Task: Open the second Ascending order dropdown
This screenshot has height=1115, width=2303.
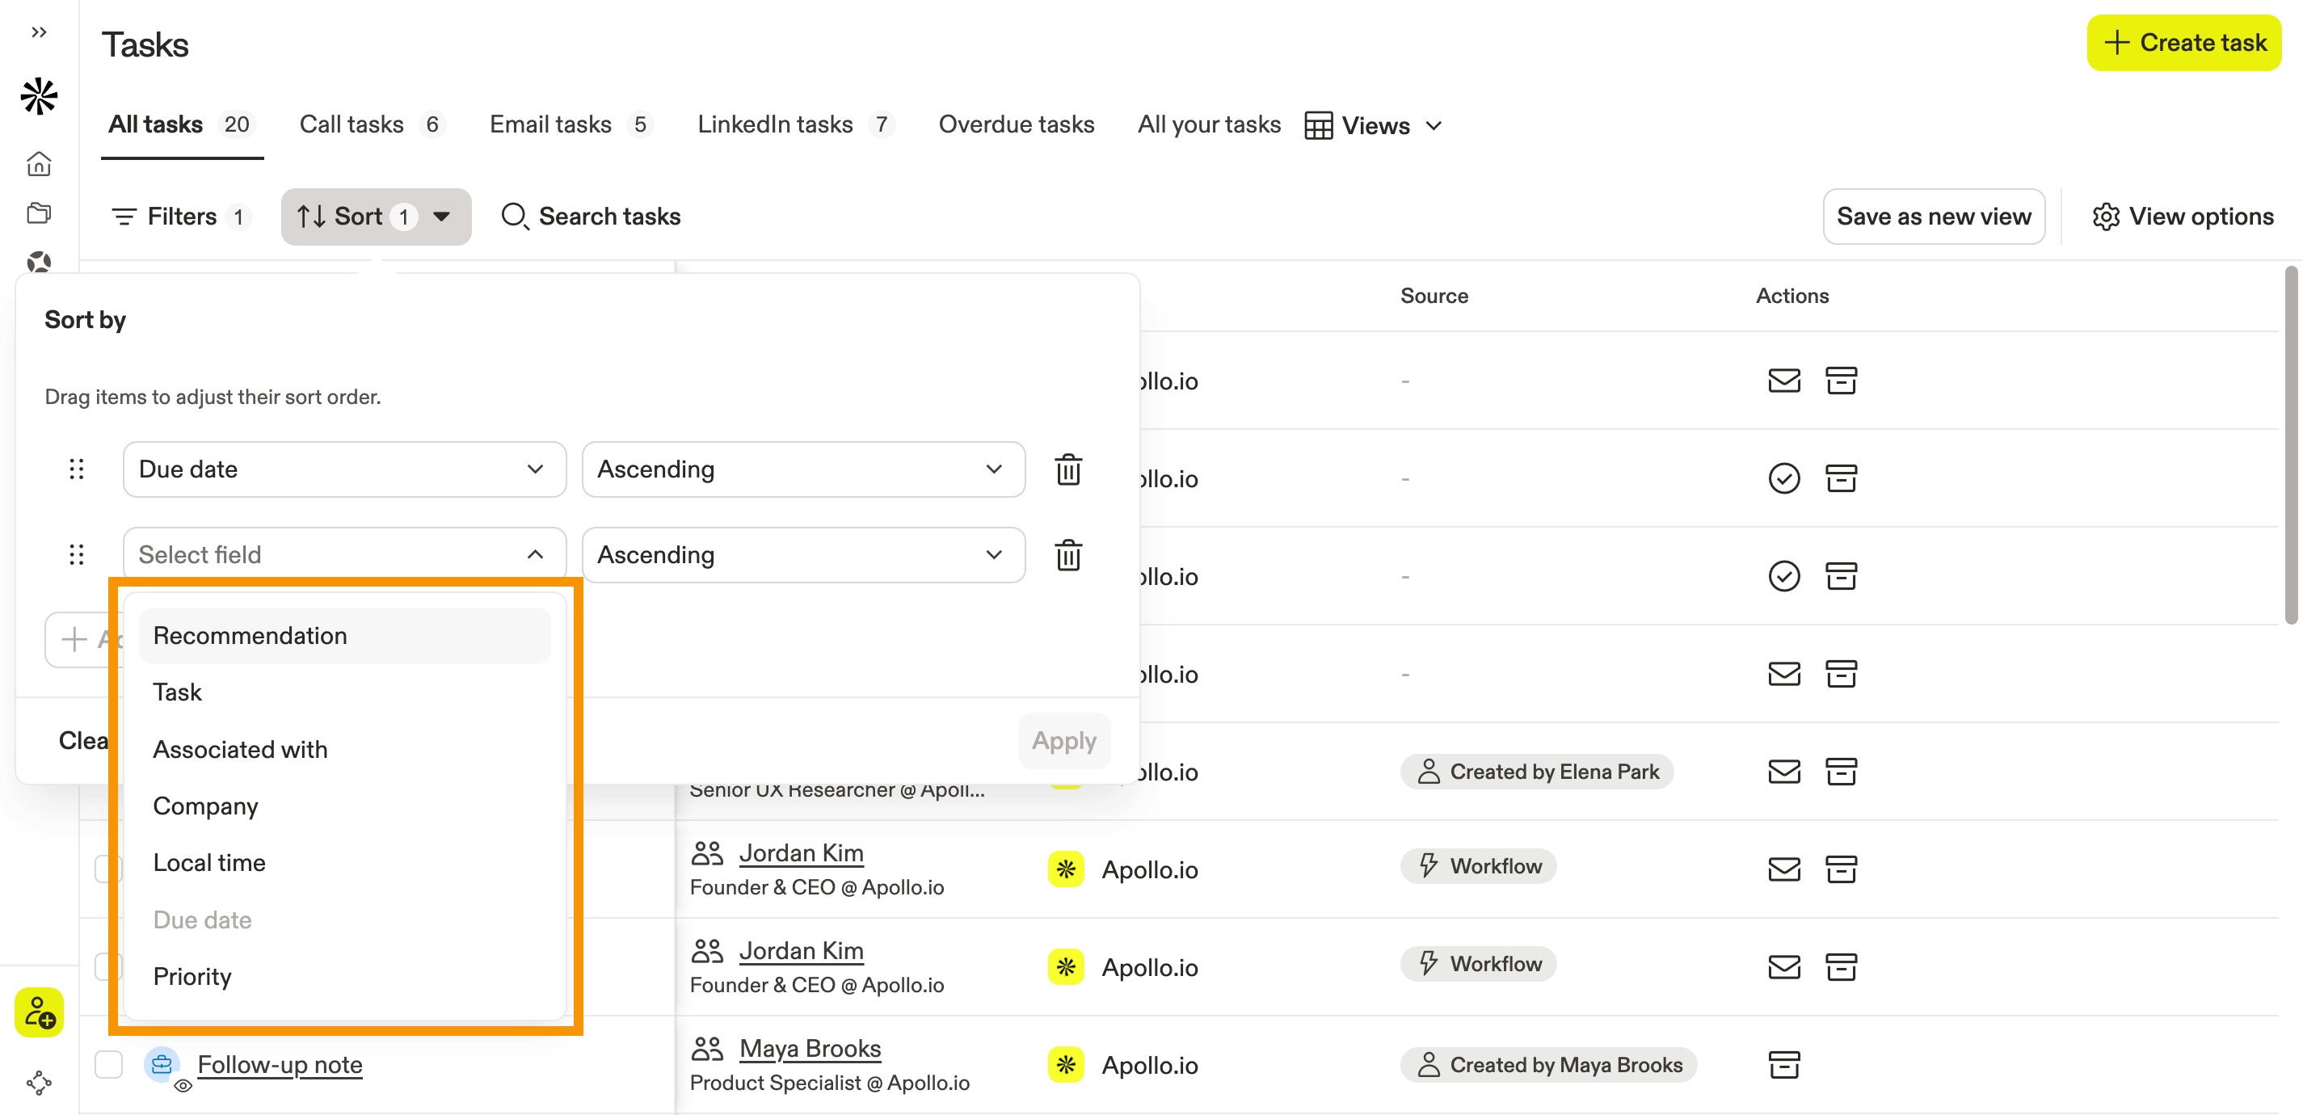Action: (x=802, y=554)
